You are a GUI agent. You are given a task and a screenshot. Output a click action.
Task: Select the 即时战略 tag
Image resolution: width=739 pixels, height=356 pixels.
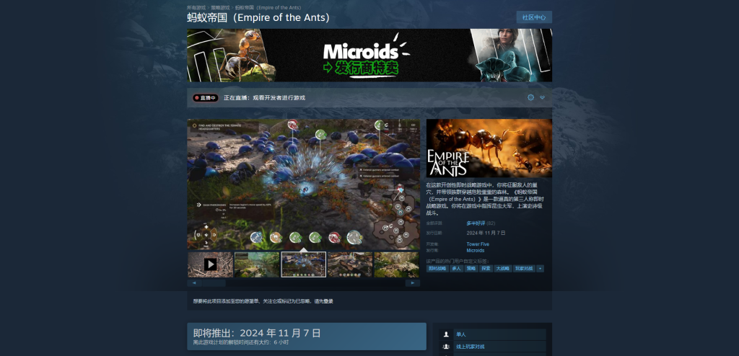[x=437, y=268]
